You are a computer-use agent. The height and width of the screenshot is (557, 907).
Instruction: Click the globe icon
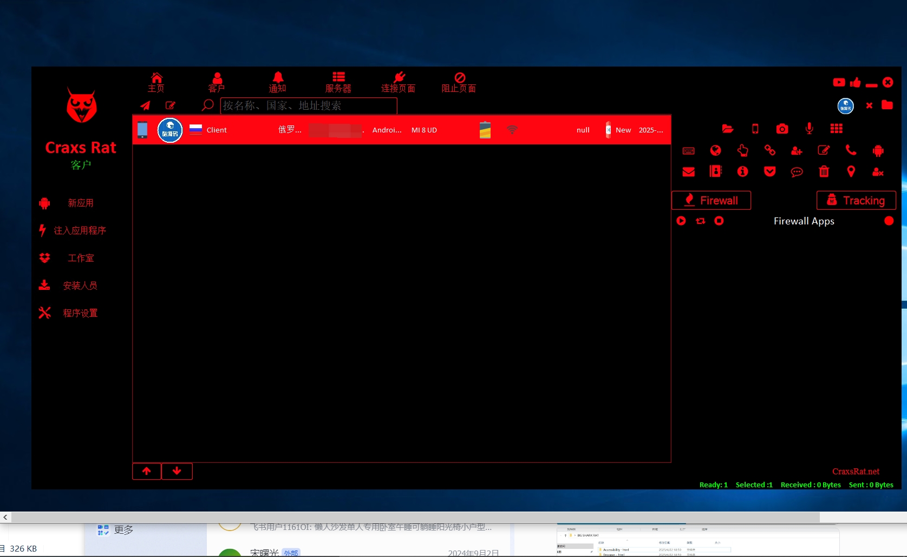coord(716,150)
